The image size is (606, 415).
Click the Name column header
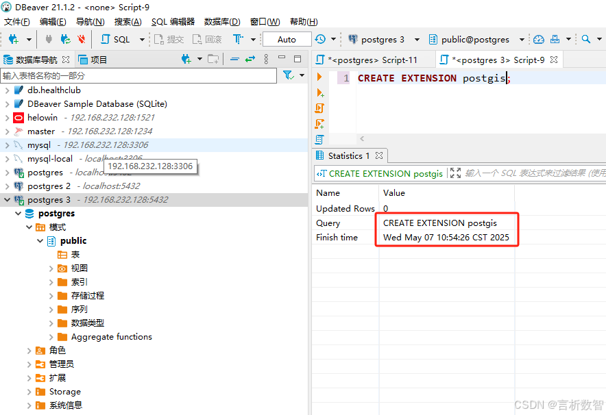point(346,192)
